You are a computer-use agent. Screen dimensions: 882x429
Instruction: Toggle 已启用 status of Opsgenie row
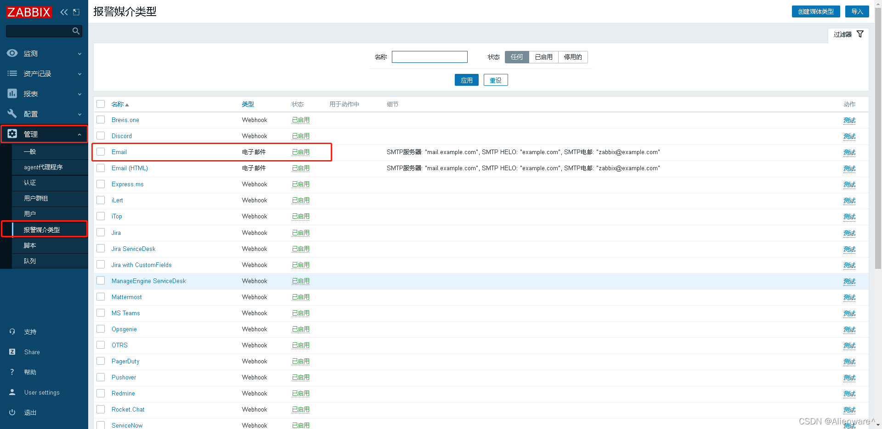(301, 329)
